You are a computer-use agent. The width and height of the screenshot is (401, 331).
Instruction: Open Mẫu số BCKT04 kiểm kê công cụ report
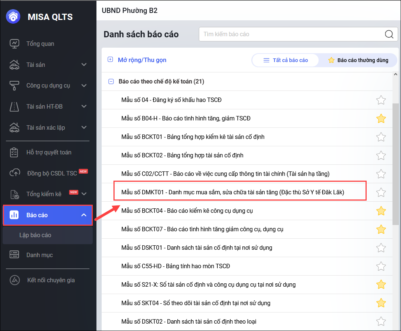187,211
